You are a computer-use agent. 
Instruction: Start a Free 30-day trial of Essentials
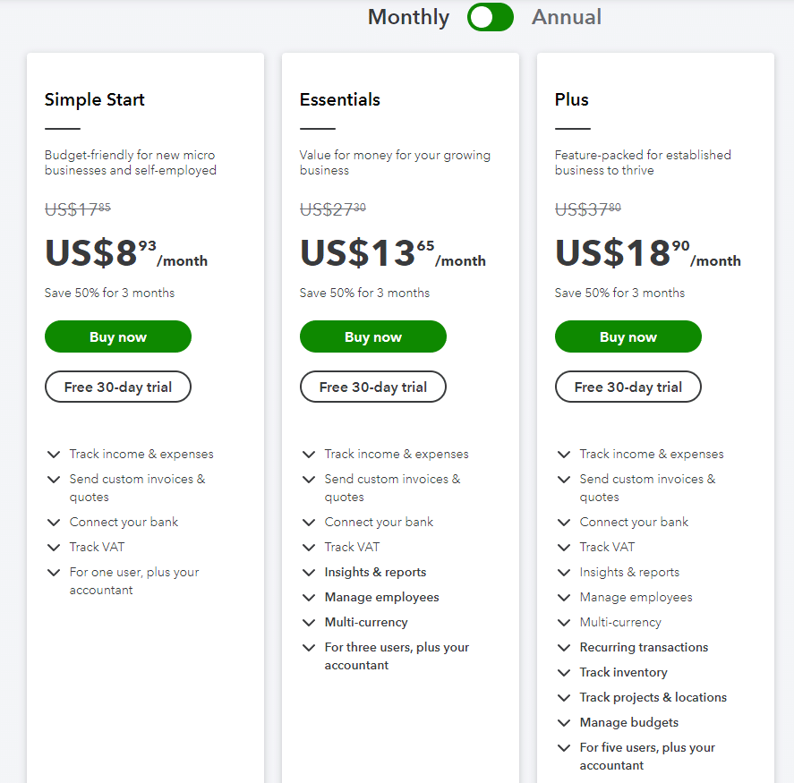pos(372,387)
